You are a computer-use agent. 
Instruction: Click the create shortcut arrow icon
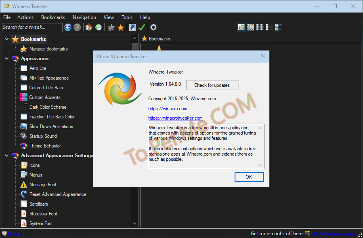pyautogui.click(x=132, y=27)
